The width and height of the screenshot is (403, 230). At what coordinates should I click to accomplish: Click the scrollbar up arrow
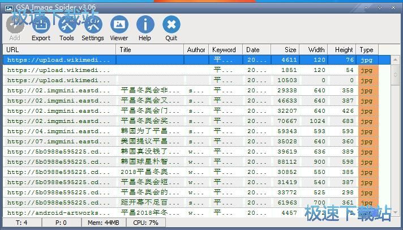tap(395, 60)
